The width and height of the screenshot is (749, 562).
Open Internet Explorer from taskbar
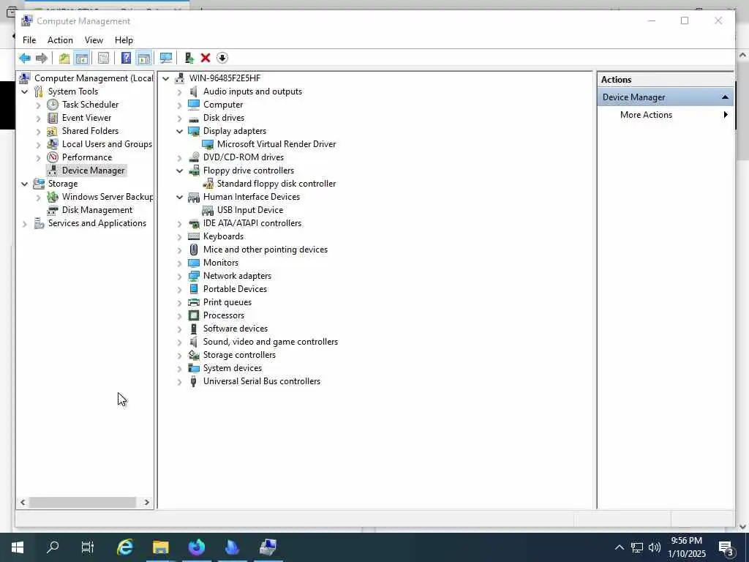pyautogui.click(x=125, y=547)
